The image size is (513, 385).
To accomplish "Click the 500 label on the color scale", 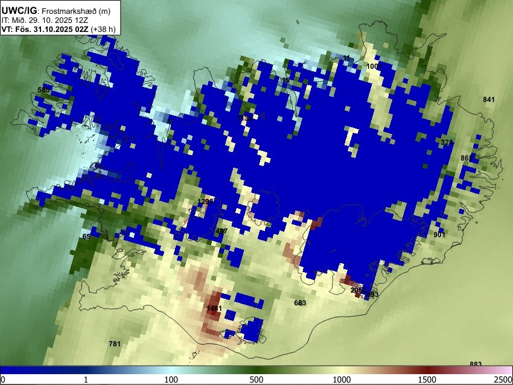I will tap(256, 380).
